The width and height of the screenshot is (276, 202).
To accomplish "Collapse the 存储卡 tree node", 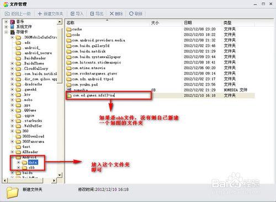I will (x=6, y=32).
